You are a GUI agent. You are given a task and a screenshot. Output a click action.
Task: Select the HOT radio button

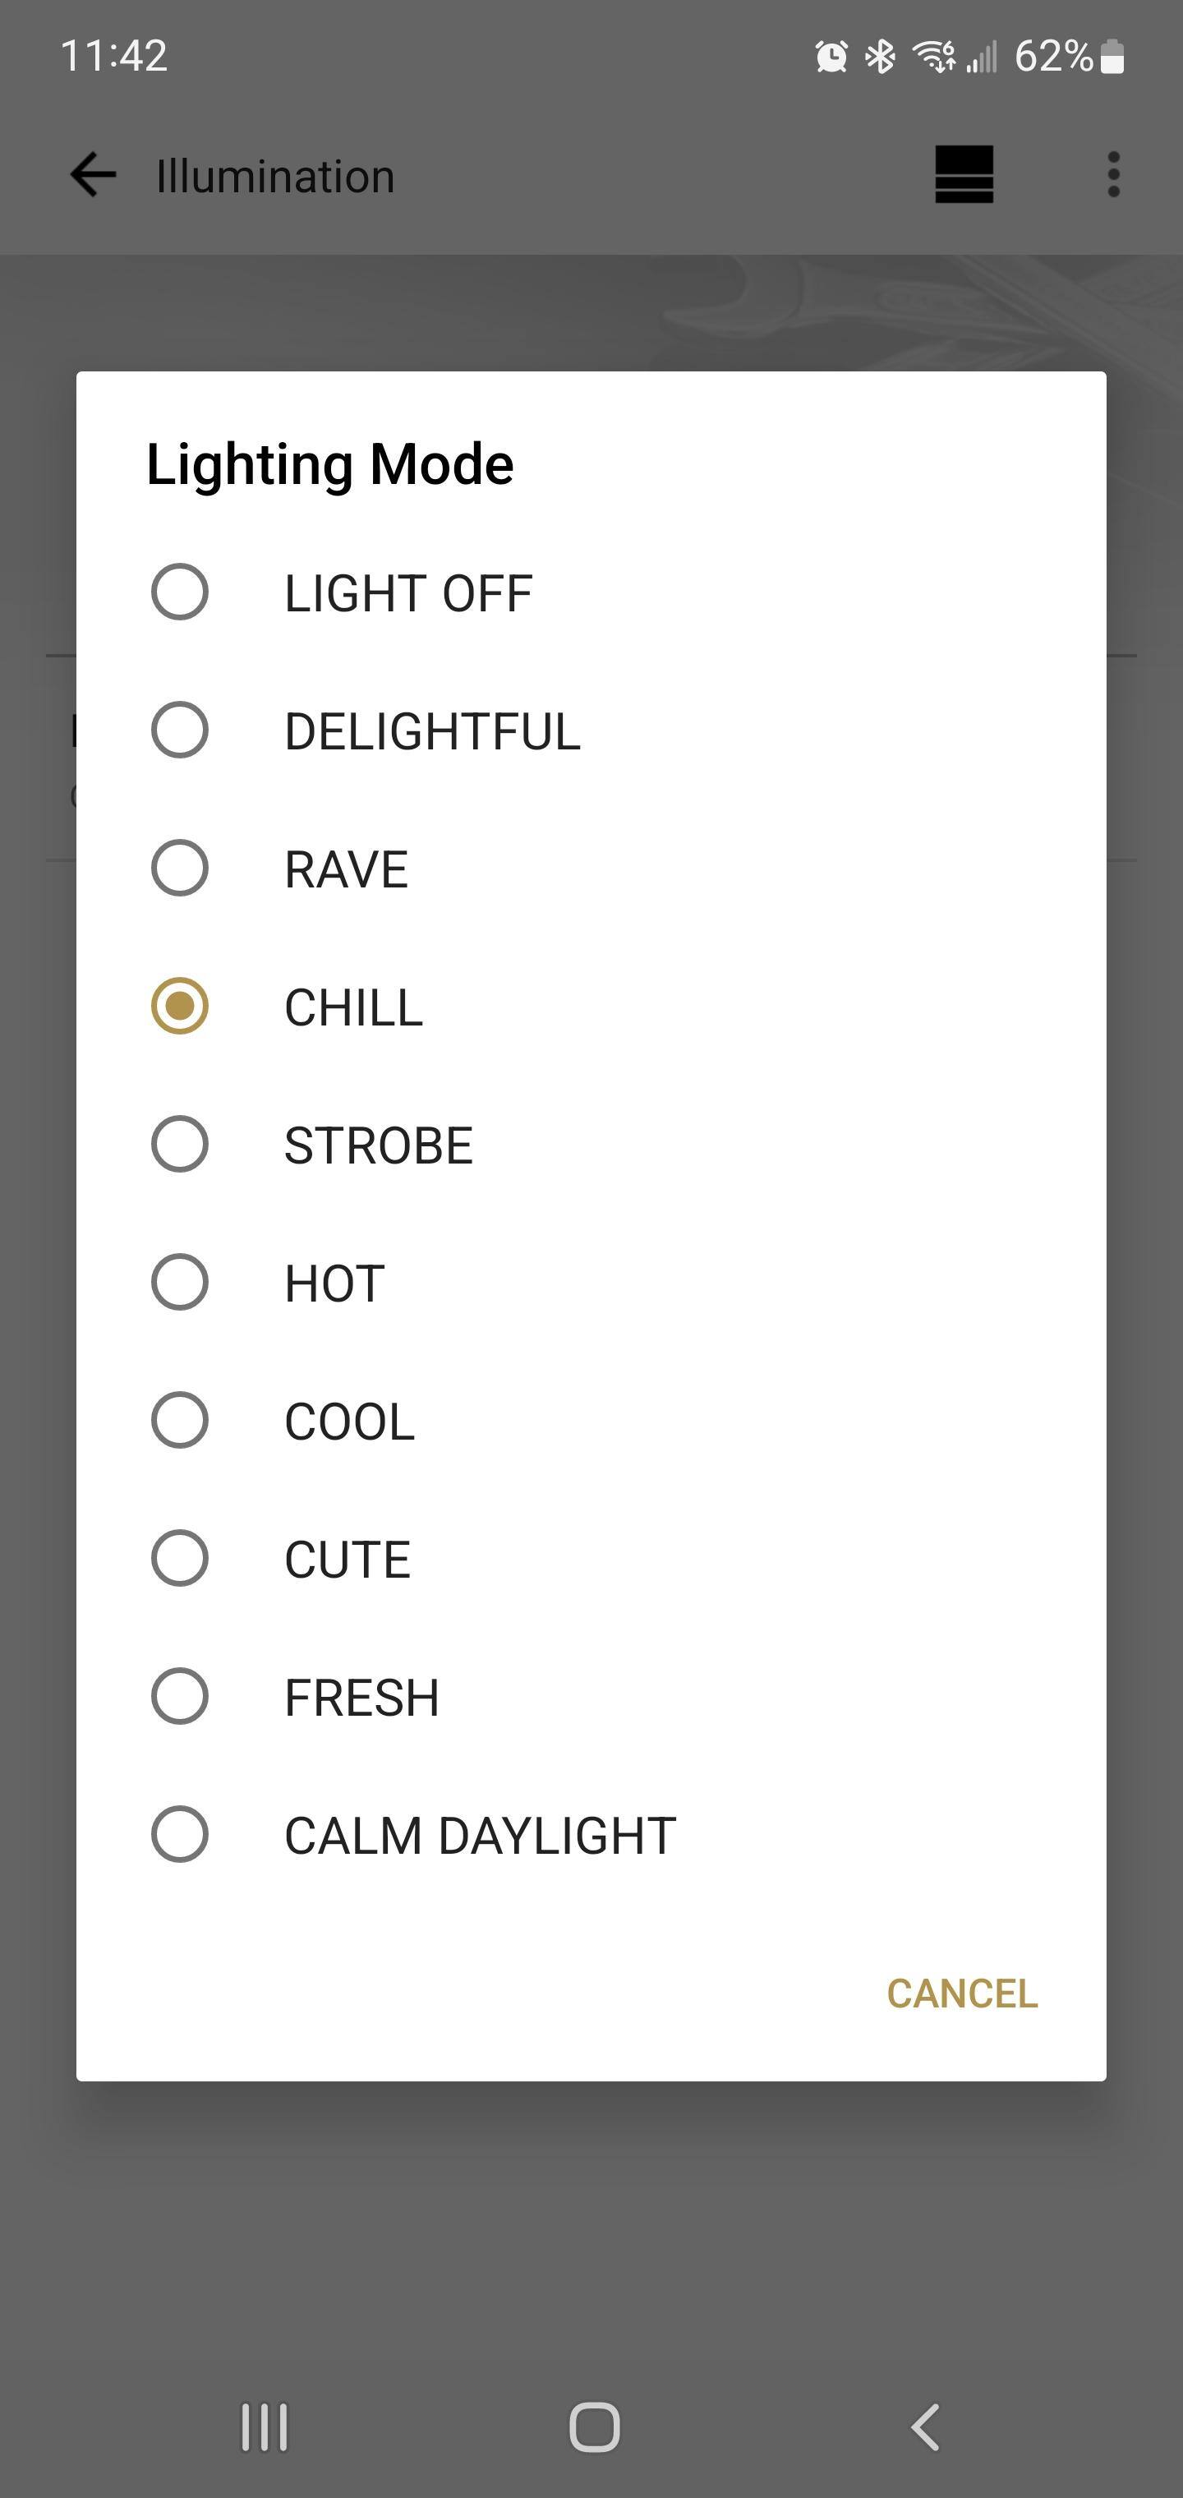(x=181, y=1282)
